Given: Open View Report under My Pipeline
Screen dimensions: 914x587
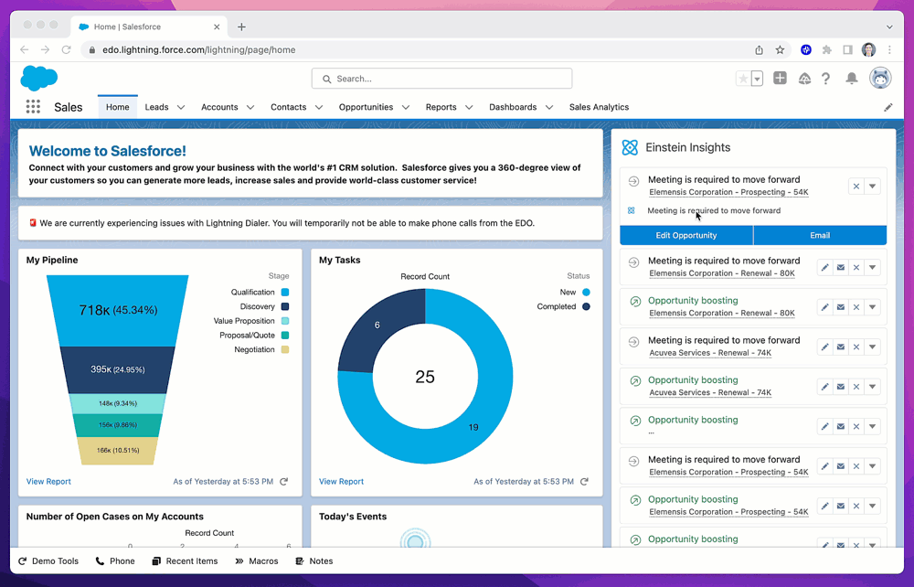Looking at the screenshot, I should (x=48, y=482).
